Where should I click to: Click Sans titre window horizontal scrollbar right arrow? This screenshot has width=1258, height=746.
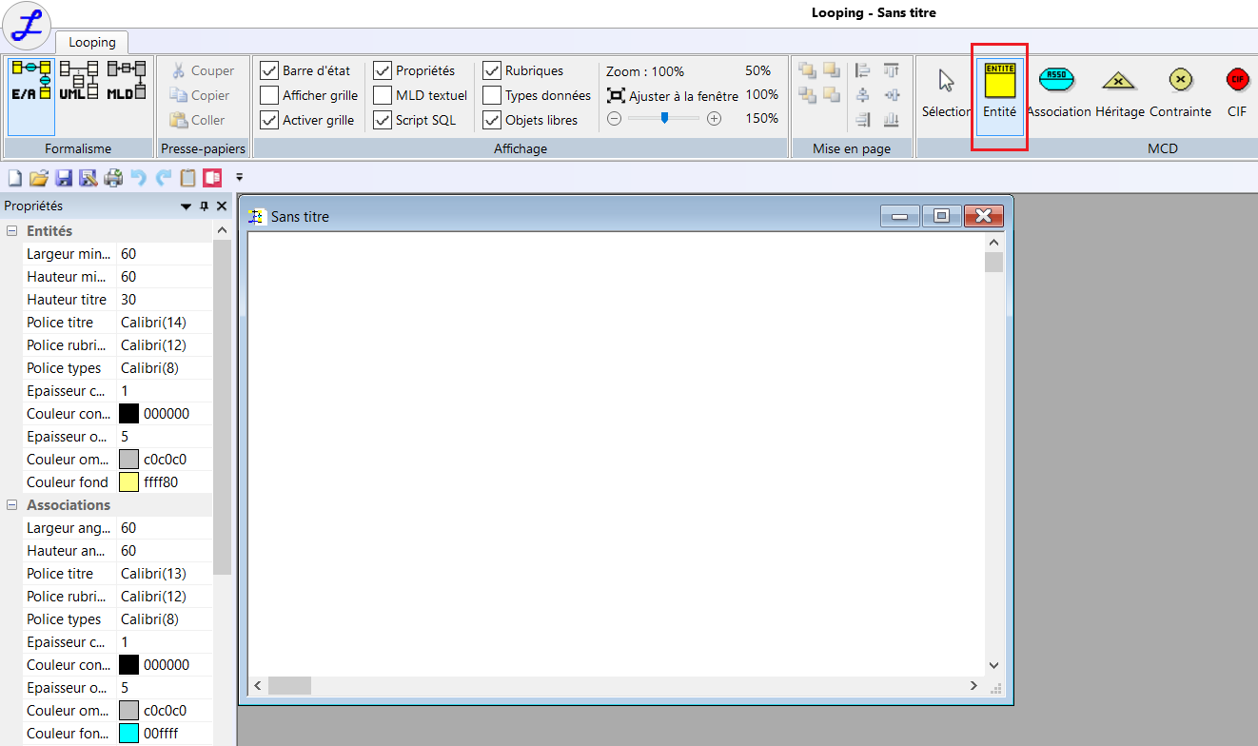point(973,685)
